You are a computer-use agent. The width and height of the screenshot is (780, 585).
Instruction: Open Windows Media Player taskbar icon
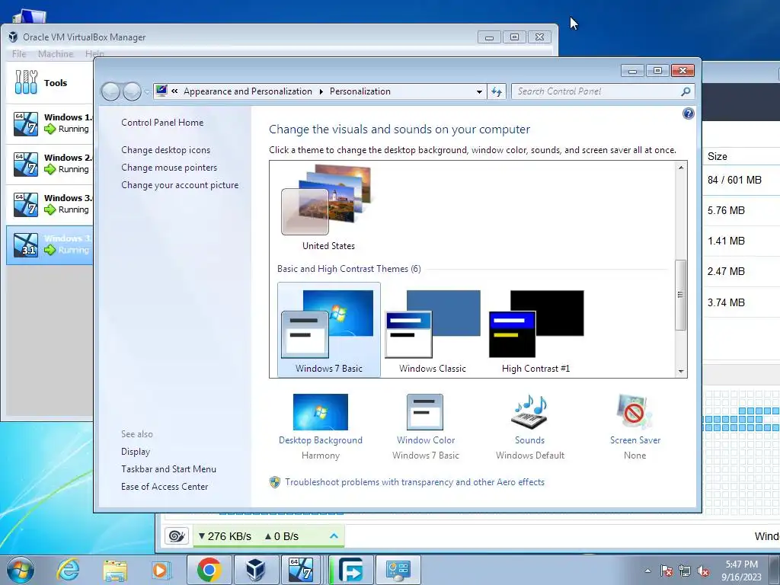tap(161, 570)
